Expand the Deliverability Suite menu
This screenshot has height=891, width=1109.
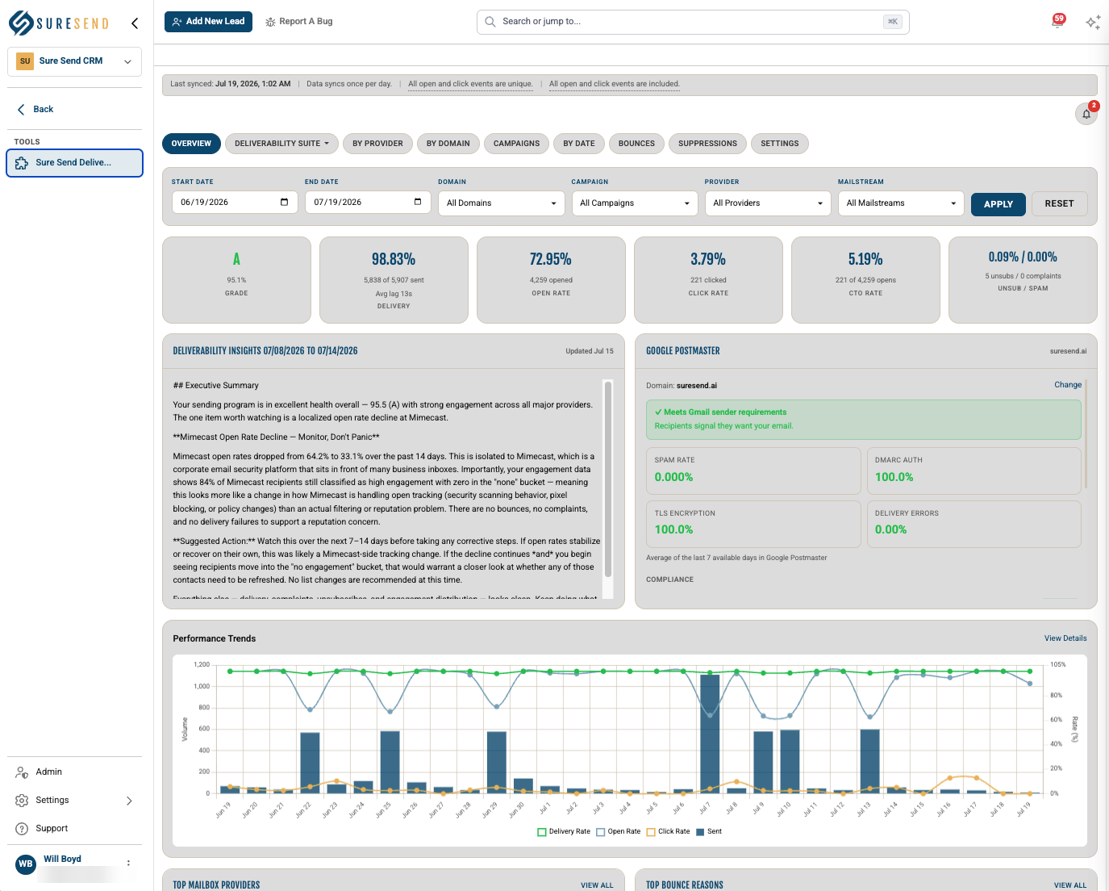tap(281, 144)
